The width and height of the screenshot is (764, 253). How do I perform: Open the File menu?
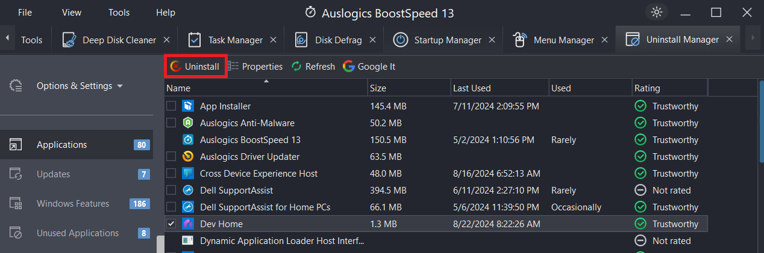(x=25, y=12)
